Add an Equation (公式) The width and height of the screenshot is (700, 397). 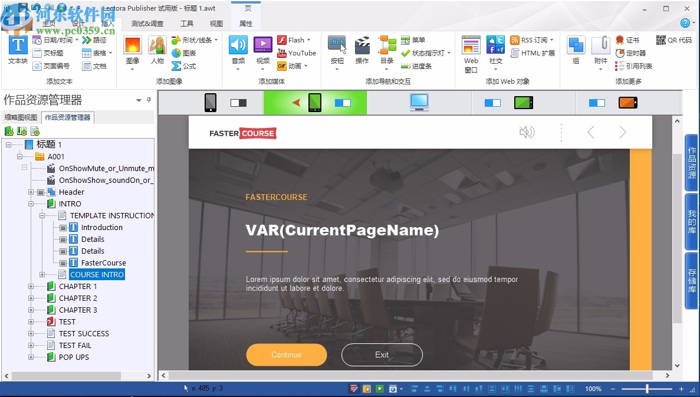[184, 66]
